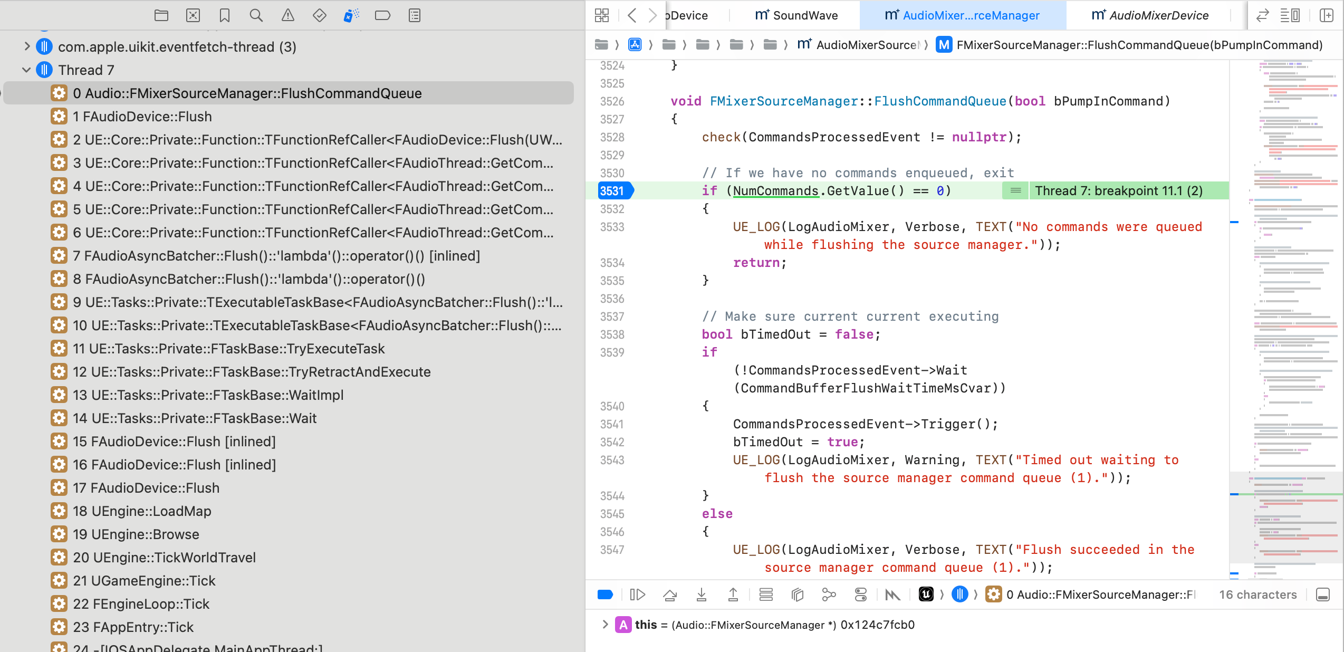This screenshot has width=1344, height=652.
Task: Open the Debug Memory Graph button
Action: (x=829, y=595)
